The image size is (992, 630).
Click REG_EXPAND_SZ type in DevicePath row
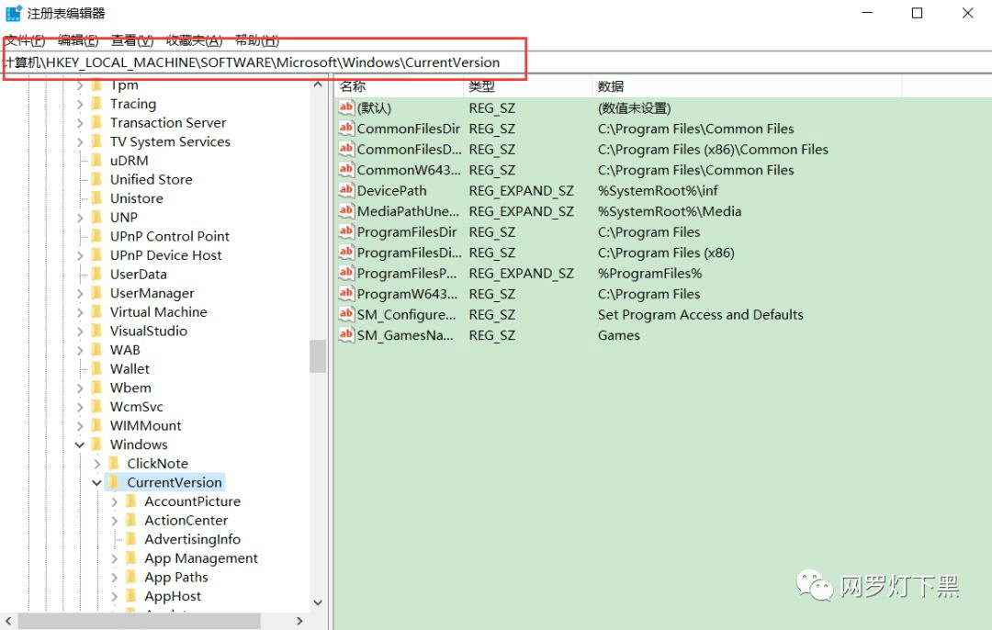[x=522, y=190]
